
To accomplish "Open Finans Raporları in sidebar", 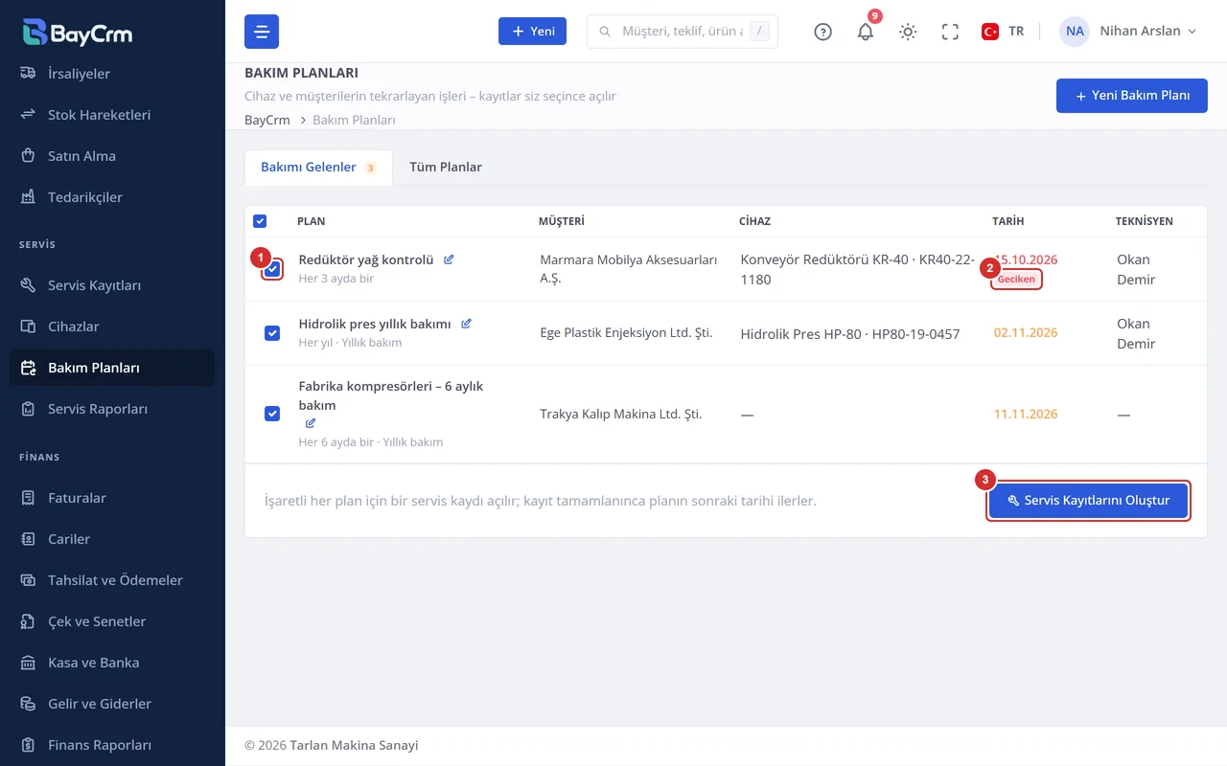I will tap(112, 745).
